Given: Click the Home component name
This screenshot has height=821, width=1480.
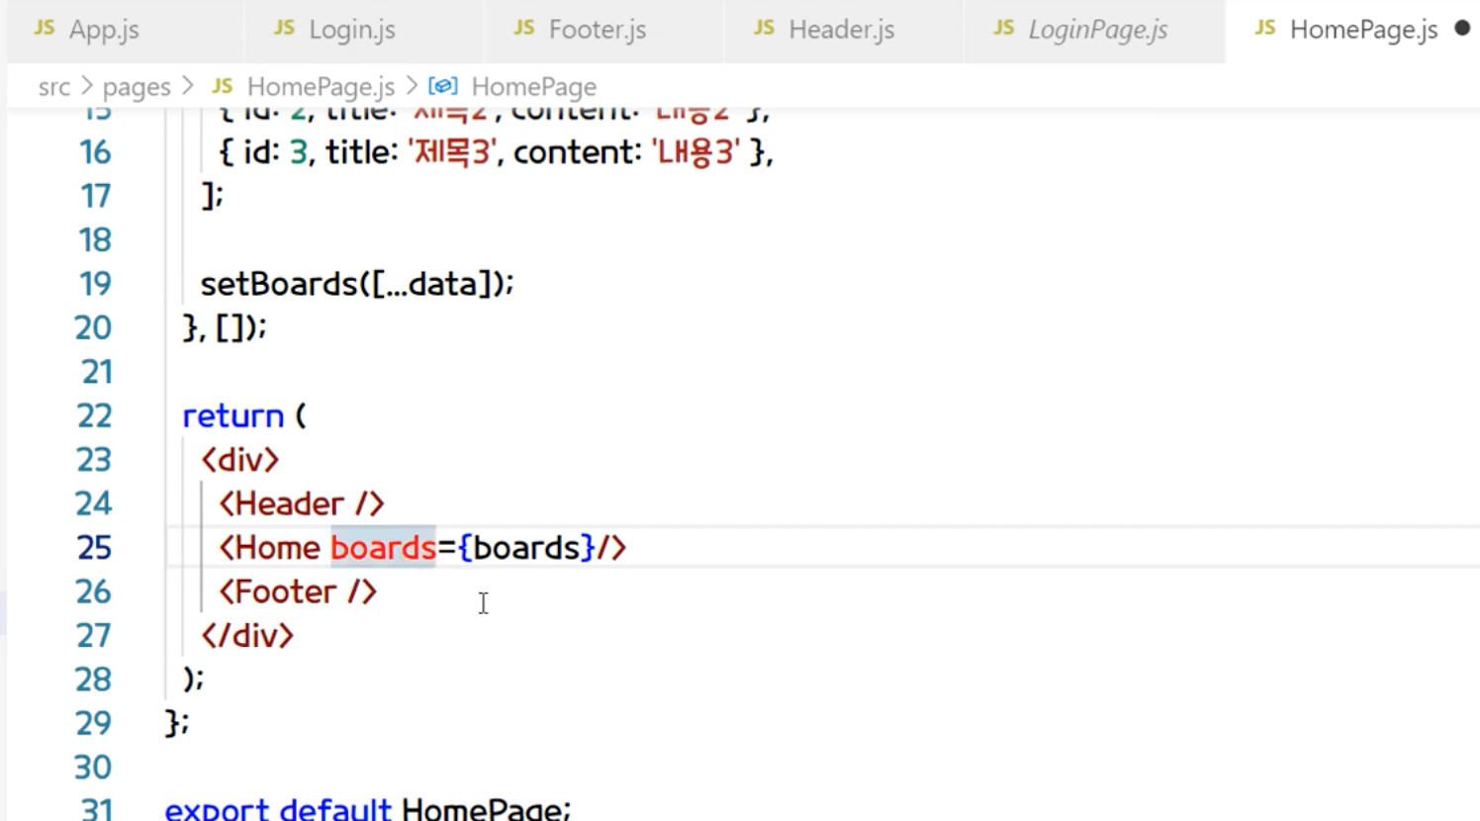Looking at the screenshot, I should (278, 548).
